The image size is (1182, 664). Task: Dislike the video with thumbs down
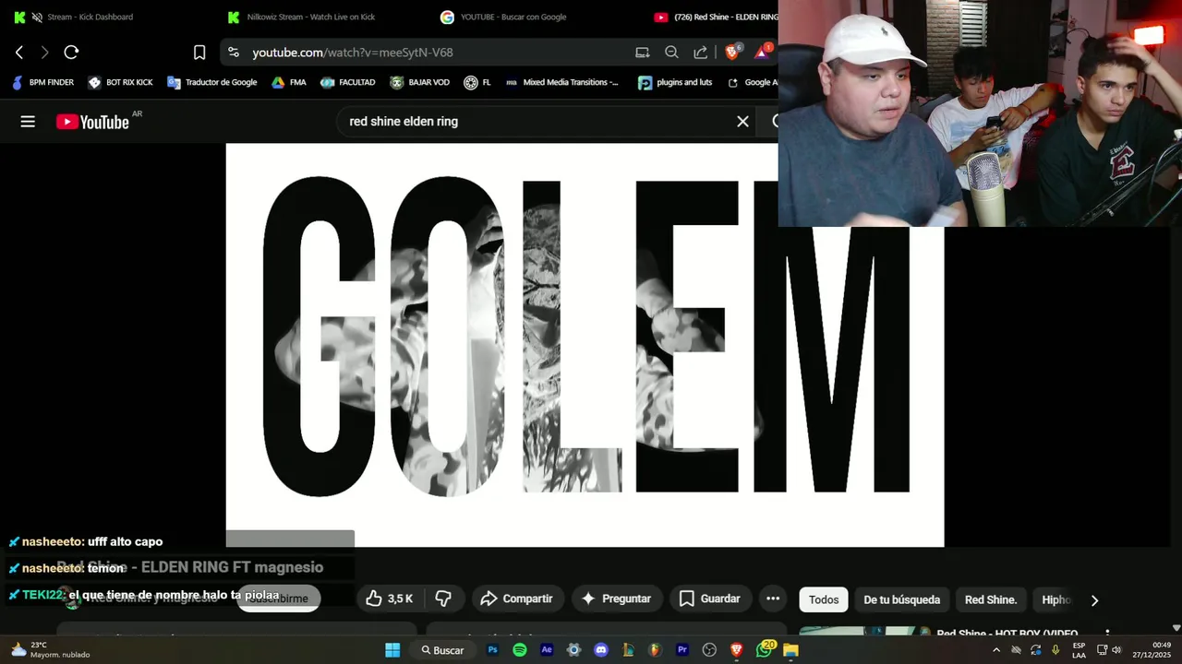pos(443,599)
